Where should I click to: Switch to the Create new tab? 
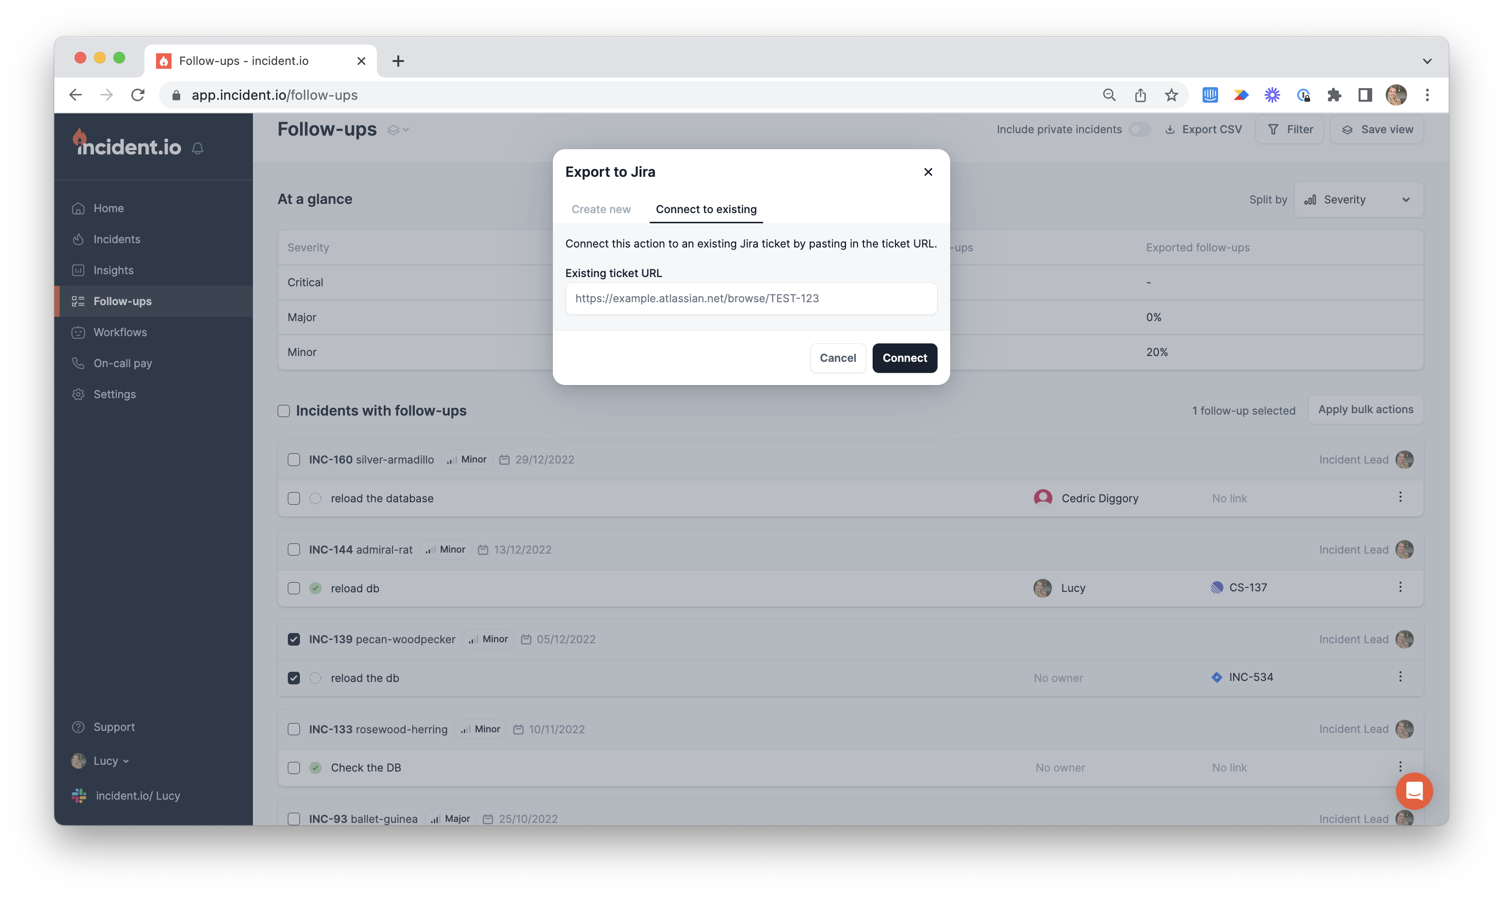click(x=601, y=209)
